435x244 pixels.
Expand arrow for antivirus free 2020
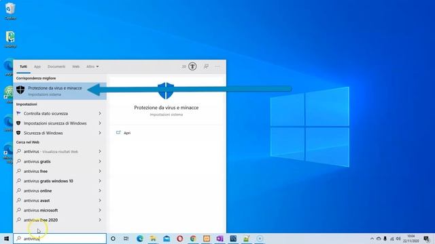(x=100, y=220)
